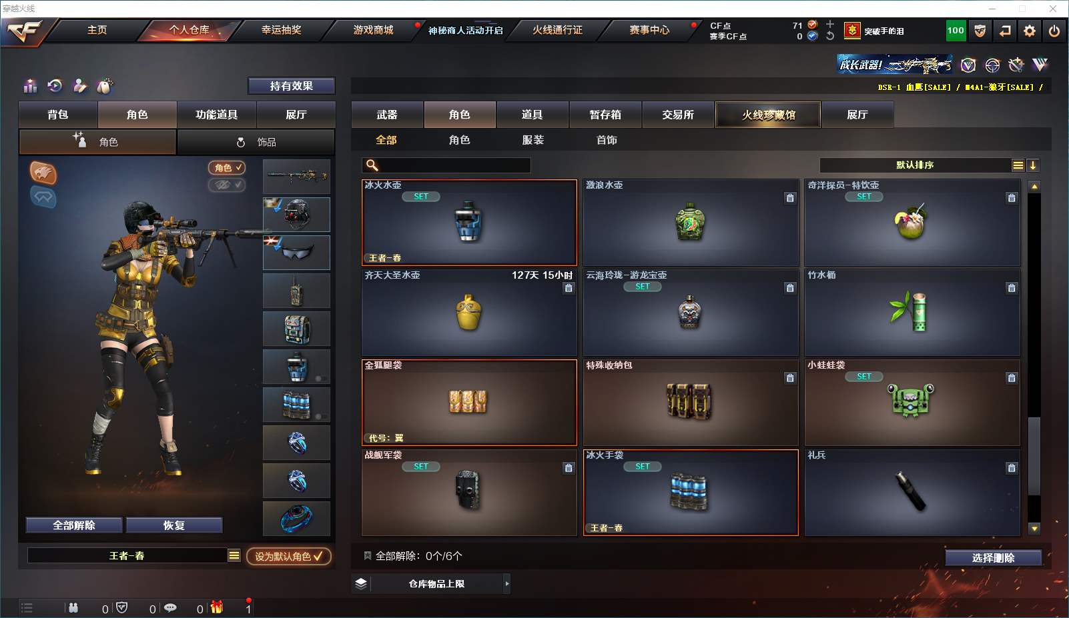1069x618 pixels.
Task: Toggle the 角色 checkmark pill
Action: pos(227,168)
